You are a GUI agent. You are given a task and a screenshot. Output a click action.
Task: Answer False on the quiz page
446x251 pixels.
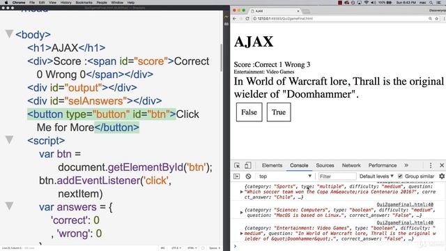tap(249, 112)
